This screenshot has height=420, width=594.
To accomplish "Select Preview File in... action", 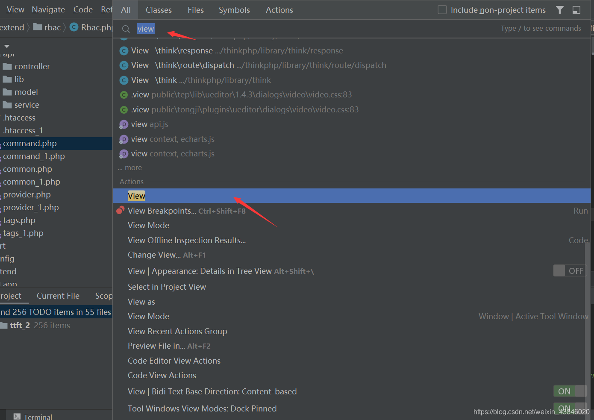I will click(351, 346).
